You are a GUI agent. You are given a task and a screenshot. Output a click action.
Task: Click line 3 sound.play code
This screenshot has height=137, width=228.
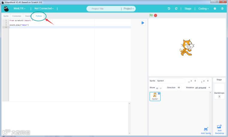pyautogui.click(x=19, y=25)
